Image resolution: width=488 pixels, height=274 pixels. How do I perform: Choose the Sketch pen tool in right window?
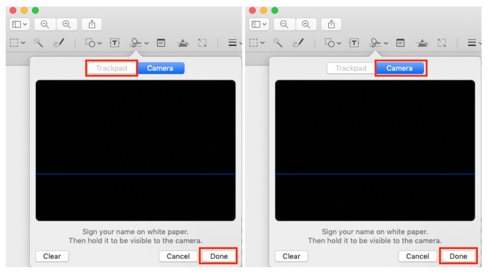[298, 43]
